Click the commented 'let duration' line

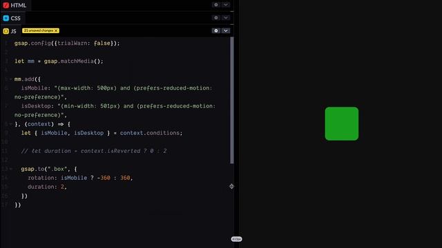(94, 151)
